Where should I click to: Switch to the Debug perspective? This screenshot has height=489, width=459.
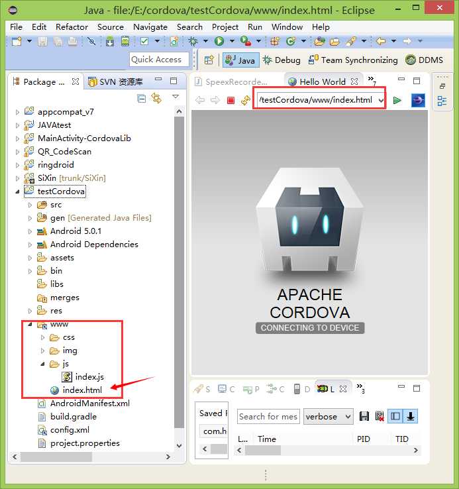(281, 60)
